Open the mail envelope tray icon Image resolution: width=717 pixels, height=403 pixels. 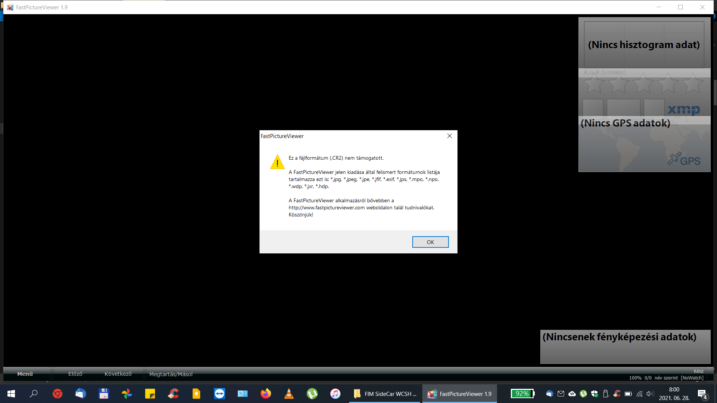(561, 394)
